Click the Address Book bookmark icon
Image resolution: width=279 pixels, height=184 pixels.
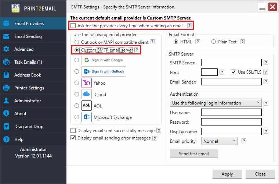(6, 75)
